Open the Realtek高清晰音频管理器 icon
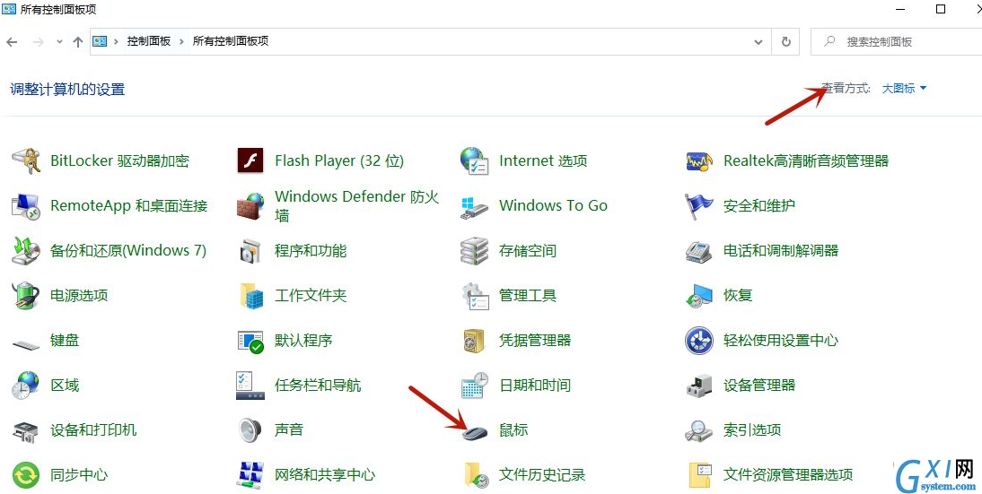The image size is (982, 494). [x=699, y=161]
